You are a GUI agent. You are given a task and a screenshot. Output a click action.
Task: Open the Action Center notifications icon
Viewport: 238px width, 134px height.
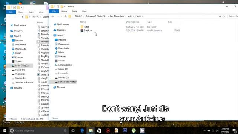[x=235, y=131]
